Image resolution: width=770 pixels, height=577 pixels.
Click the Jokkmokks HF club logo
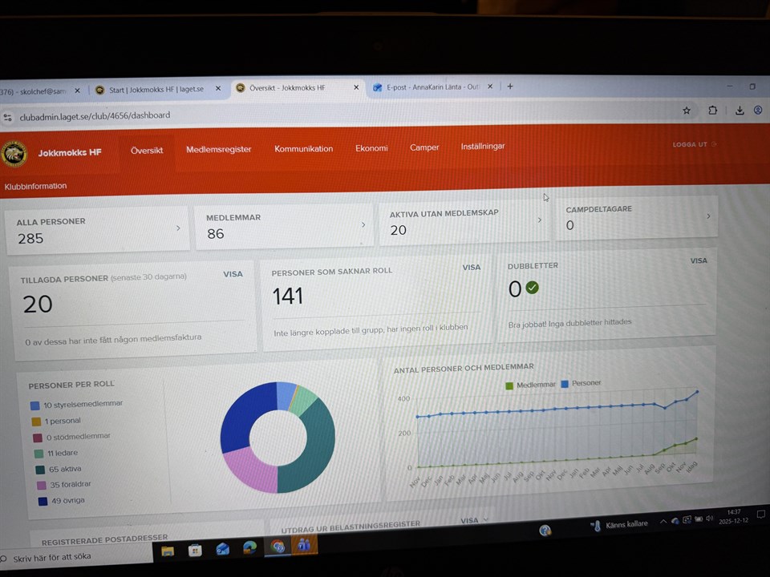[x=14, y=152]
